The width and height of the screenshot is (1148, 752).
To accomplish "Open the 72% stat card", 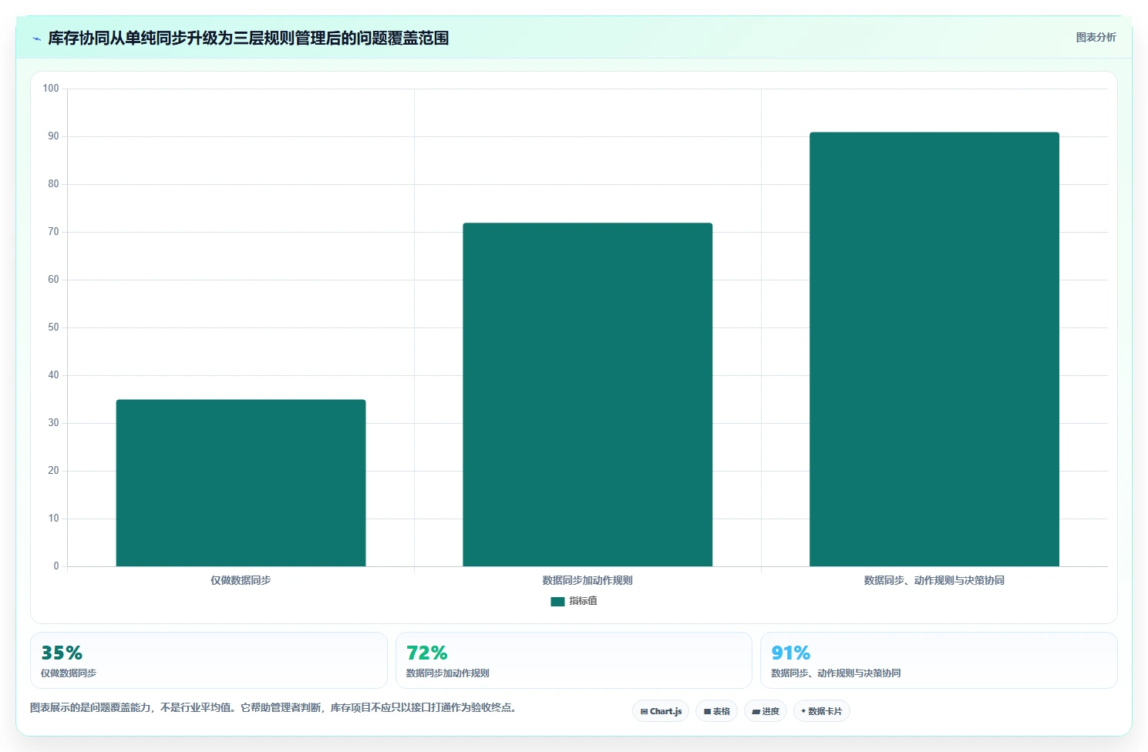I will (x=574, y=660).
